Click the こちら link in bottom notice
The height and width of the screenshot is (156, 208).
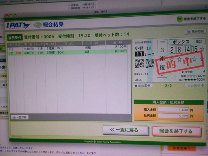[x=81, y=153]
